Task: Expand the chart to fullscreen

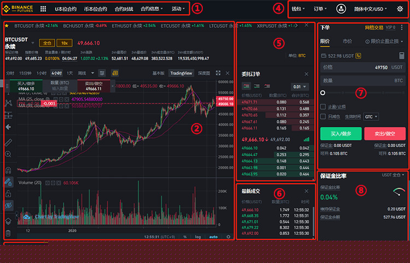Action: [218, 73]
